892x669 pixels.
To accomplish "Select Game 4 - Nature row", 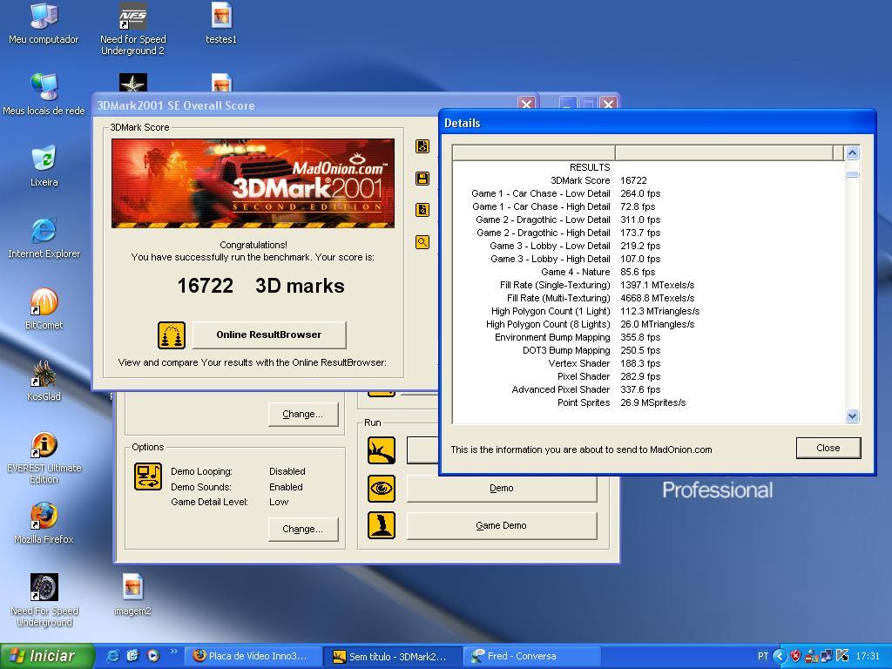I will tap(648, 272).
